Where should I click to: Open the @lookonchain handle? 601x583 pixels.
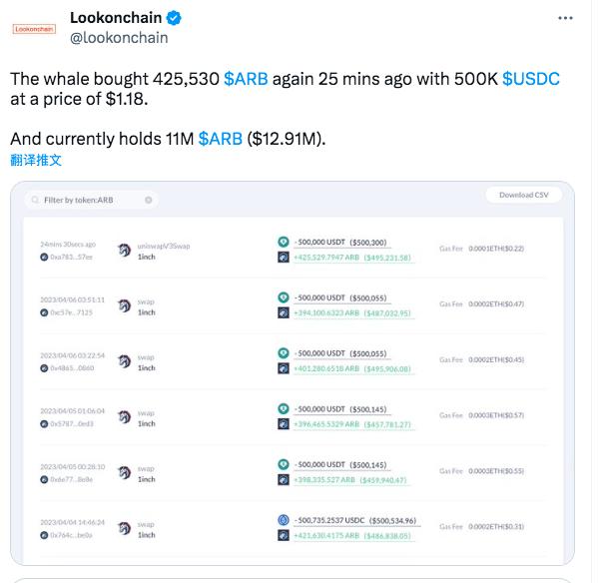click(x=119, y=38)
